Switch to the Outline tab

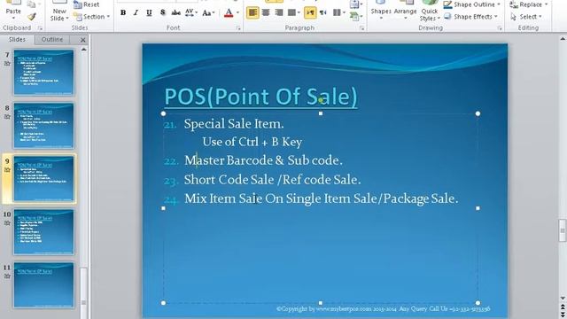52,39
